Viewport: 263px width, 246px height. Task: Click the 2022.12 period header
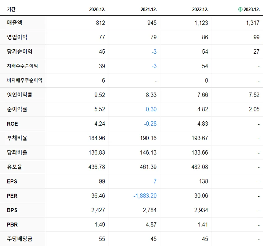coord(200,10)
